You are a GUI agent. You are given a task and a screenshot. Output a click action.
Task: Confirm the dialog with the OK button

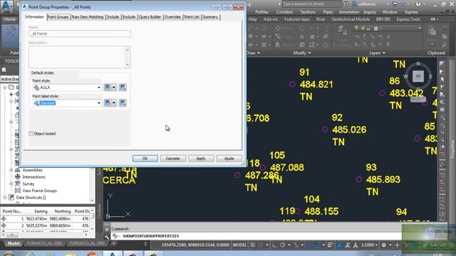145,159
